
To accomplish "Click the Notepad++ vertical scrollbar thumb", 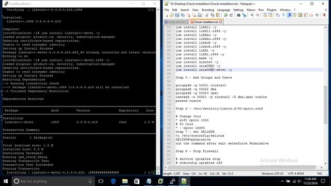I will click(x=325, y=105).
